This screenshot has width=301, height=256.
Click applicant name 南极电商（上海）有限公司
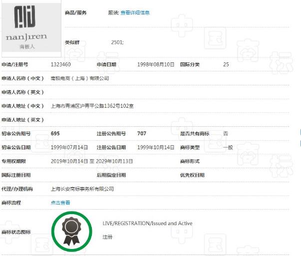point(80,78)
